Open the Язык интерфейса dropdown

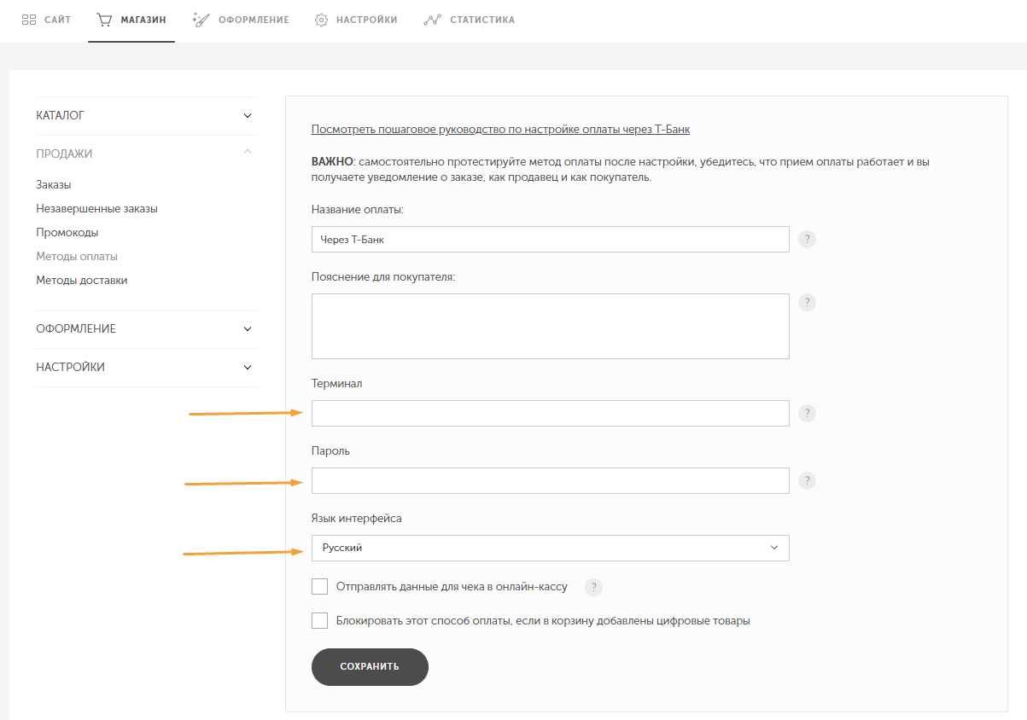click(x=550, y=548)
